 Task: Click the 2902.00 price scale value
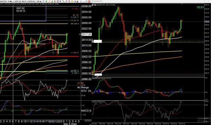(86, 57)
